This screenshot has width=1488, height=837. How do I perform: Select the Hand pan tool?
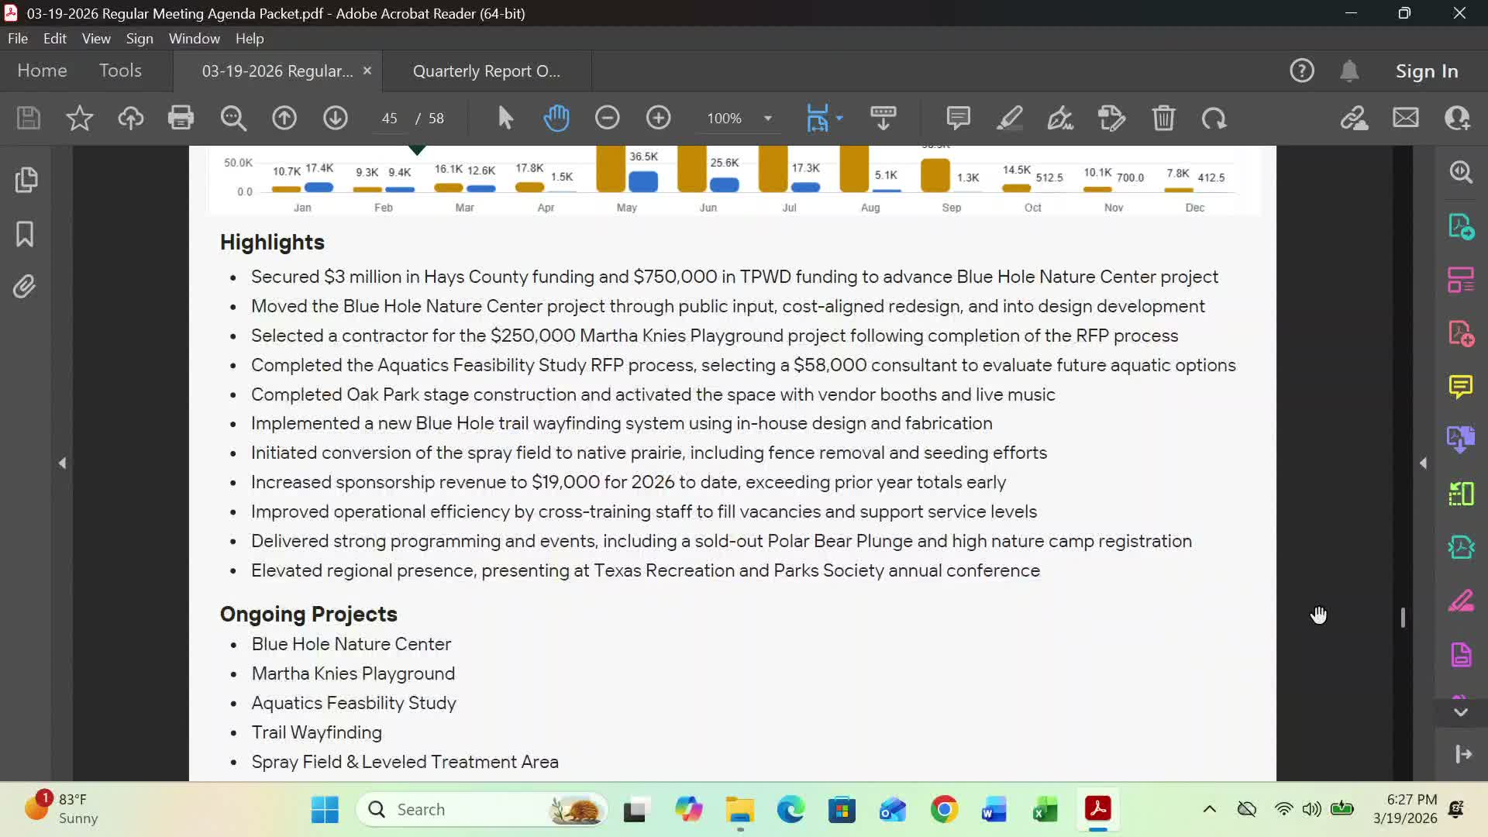556,118
